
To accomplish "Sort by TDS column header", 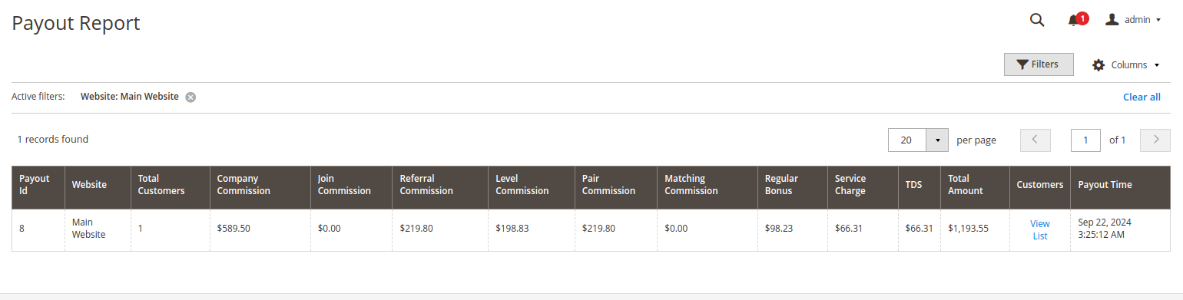I will coord(920,187).
